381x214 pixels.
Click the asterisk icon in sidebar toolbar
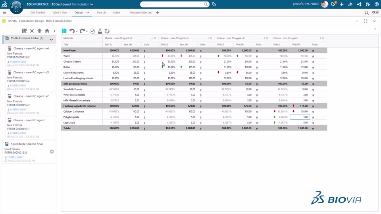pos(39,31)
